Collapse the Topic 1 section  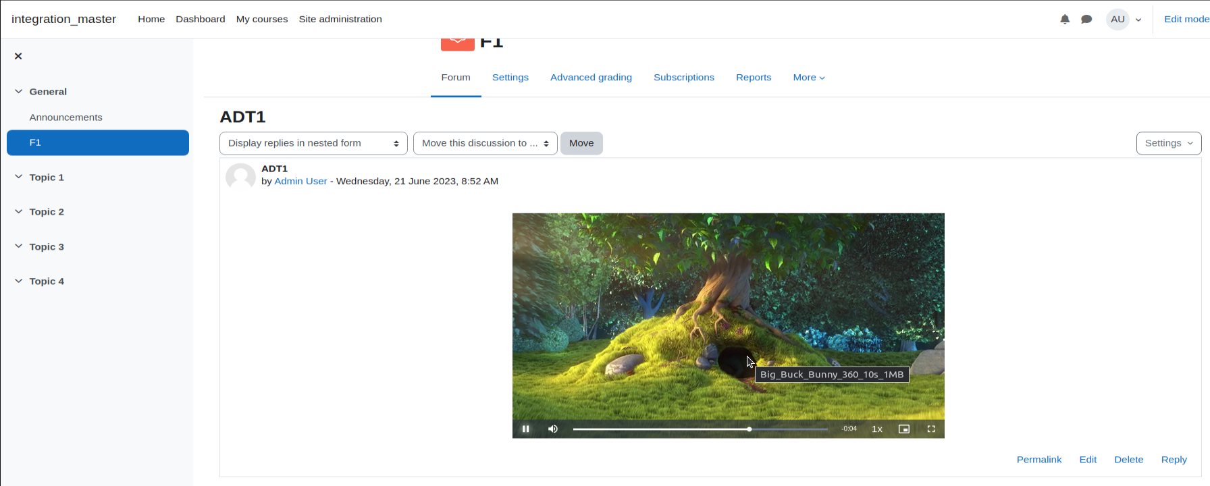coord(18,177)
